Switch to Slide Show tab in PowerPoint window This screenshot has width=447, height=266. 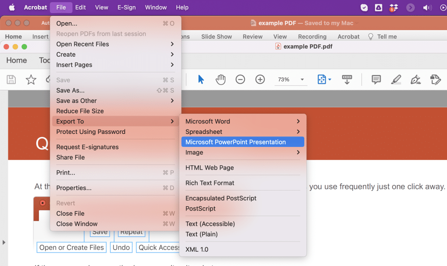pos(217,37)
